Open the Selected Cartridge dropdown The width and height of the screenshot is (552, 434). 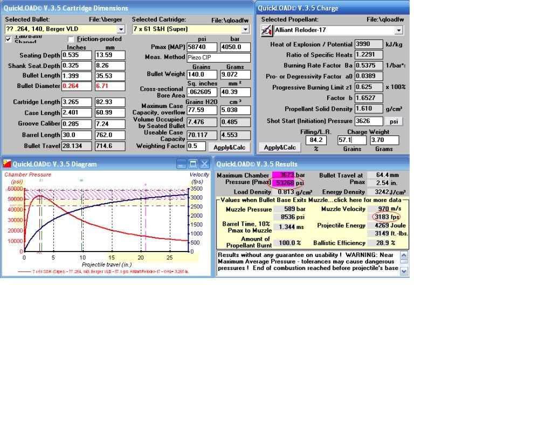[x=245, y=29]
